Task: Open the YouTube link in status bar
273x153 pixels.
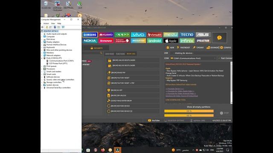Action: pyautogui.click(x=154, y=120)
